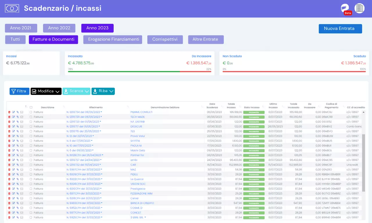Image resolution: width=372 pixels, height=223 pixels.
Task: Email invoice N. 5983CFH via envelope icon
Action: point(22,203)
